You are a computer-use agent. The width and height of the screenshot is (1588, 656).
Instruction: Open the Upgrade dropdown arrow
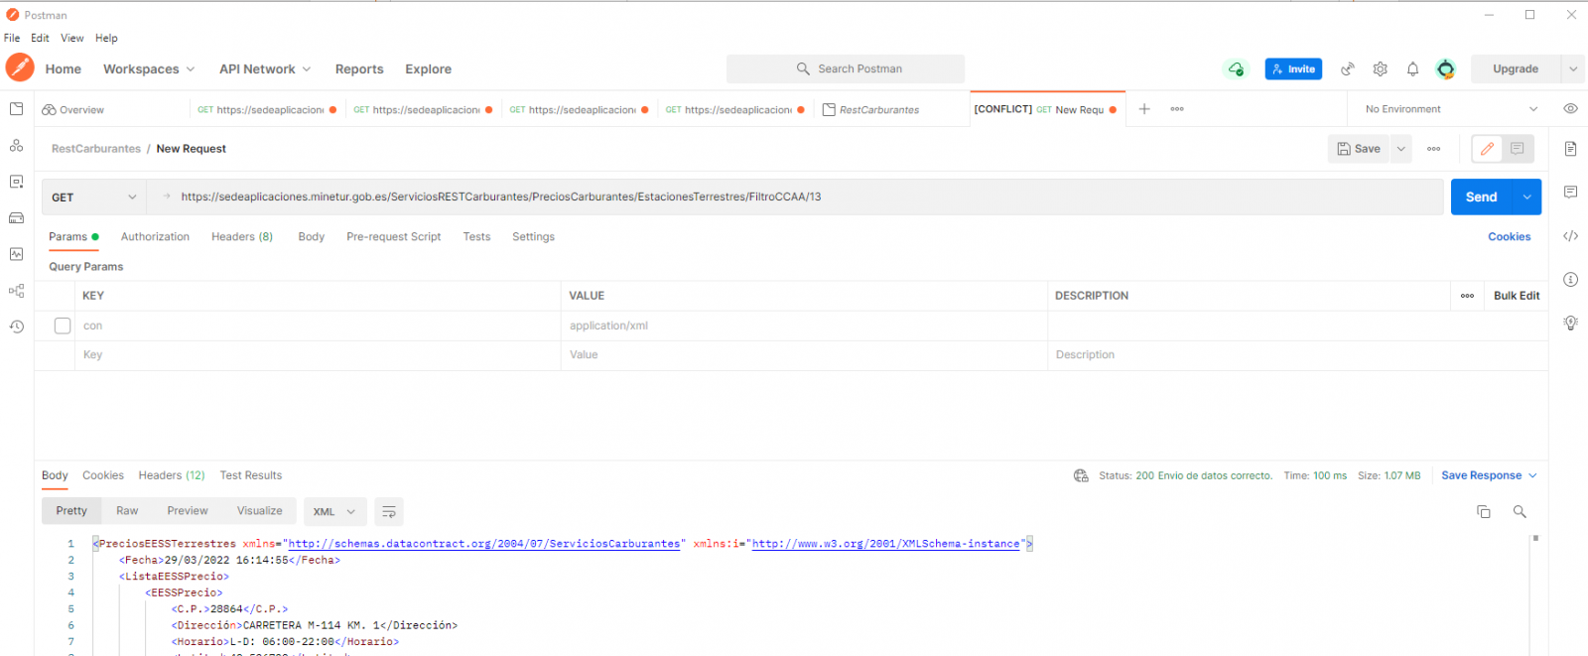[x=1573, y=69]
